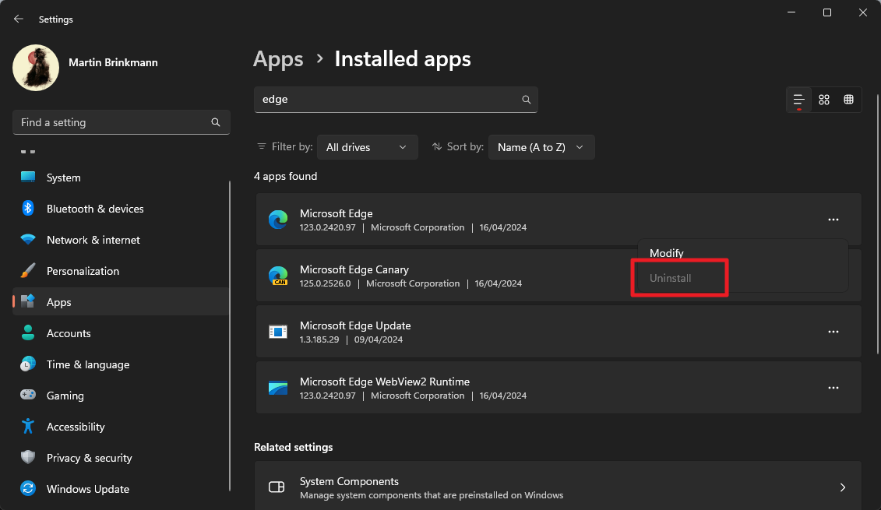Click the search magnifier in apps search box
The width and height of the screenshot is (881, 510).
coord(527,100)
